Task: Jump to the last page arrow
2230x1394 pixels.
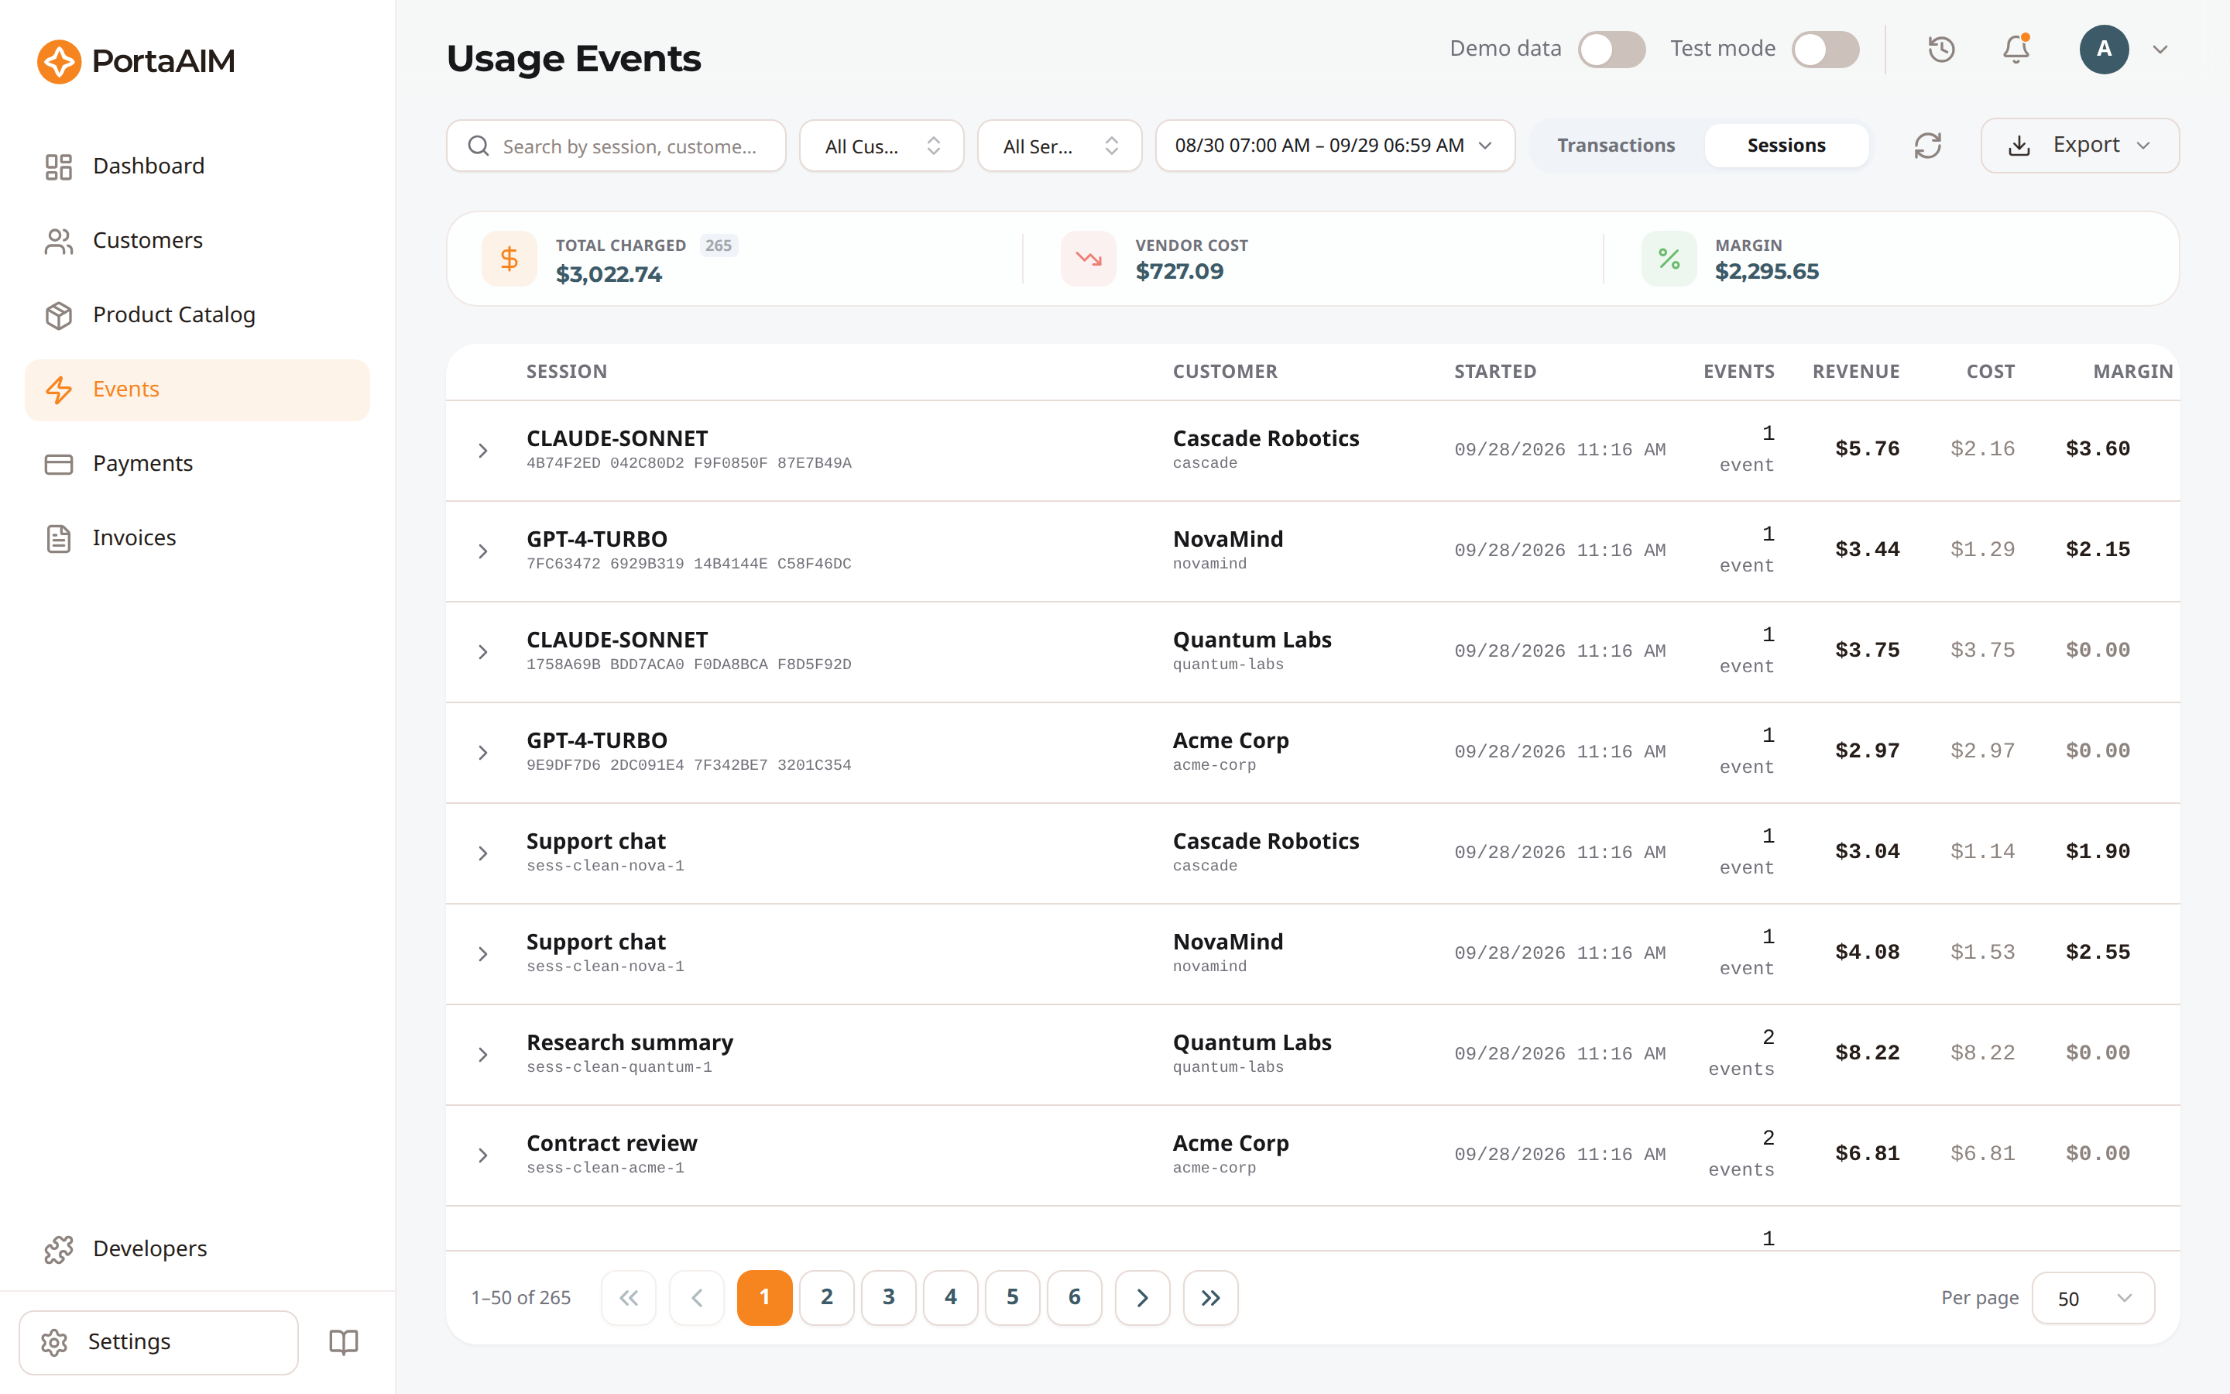Action: (x=1211, y=1297)
